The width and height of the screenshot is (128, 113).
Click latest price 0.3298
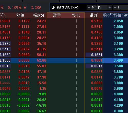click(x=97, y=43)
